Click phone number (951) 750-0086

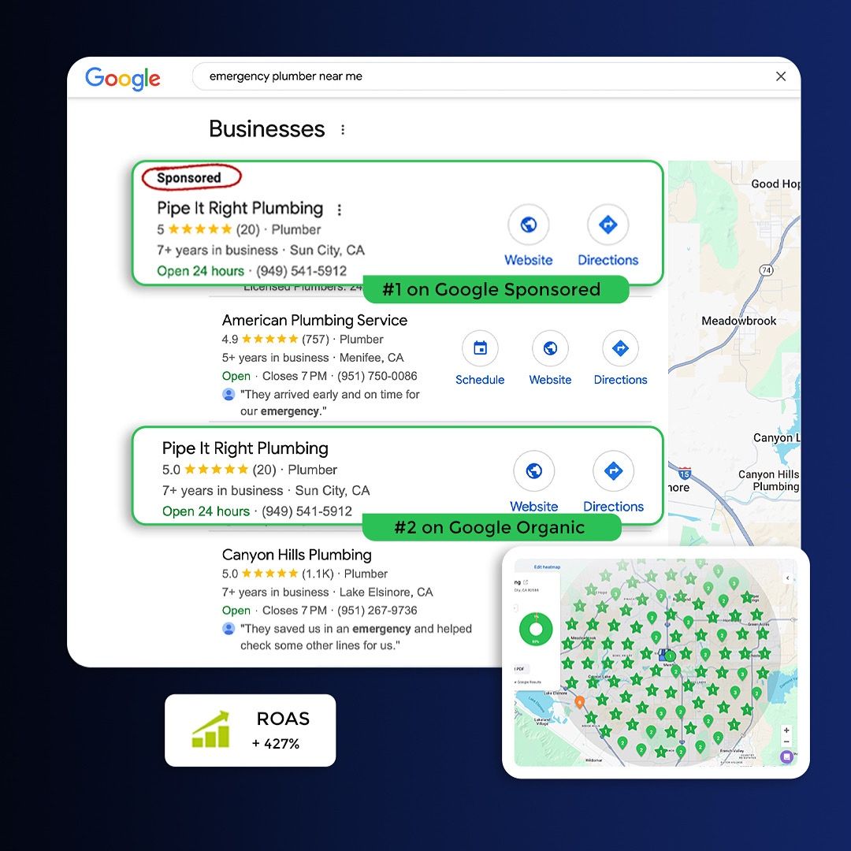click(377, 376)
